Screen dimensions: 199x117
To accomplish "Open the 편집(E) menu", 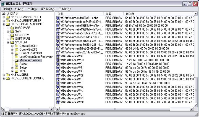I will [x=20, y=9].
